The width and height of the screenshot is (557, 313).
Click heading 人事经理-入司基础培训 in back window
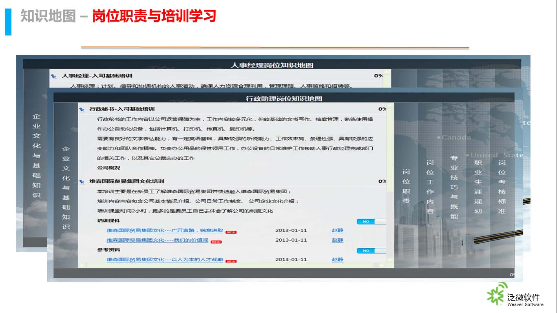click(97, 76)
